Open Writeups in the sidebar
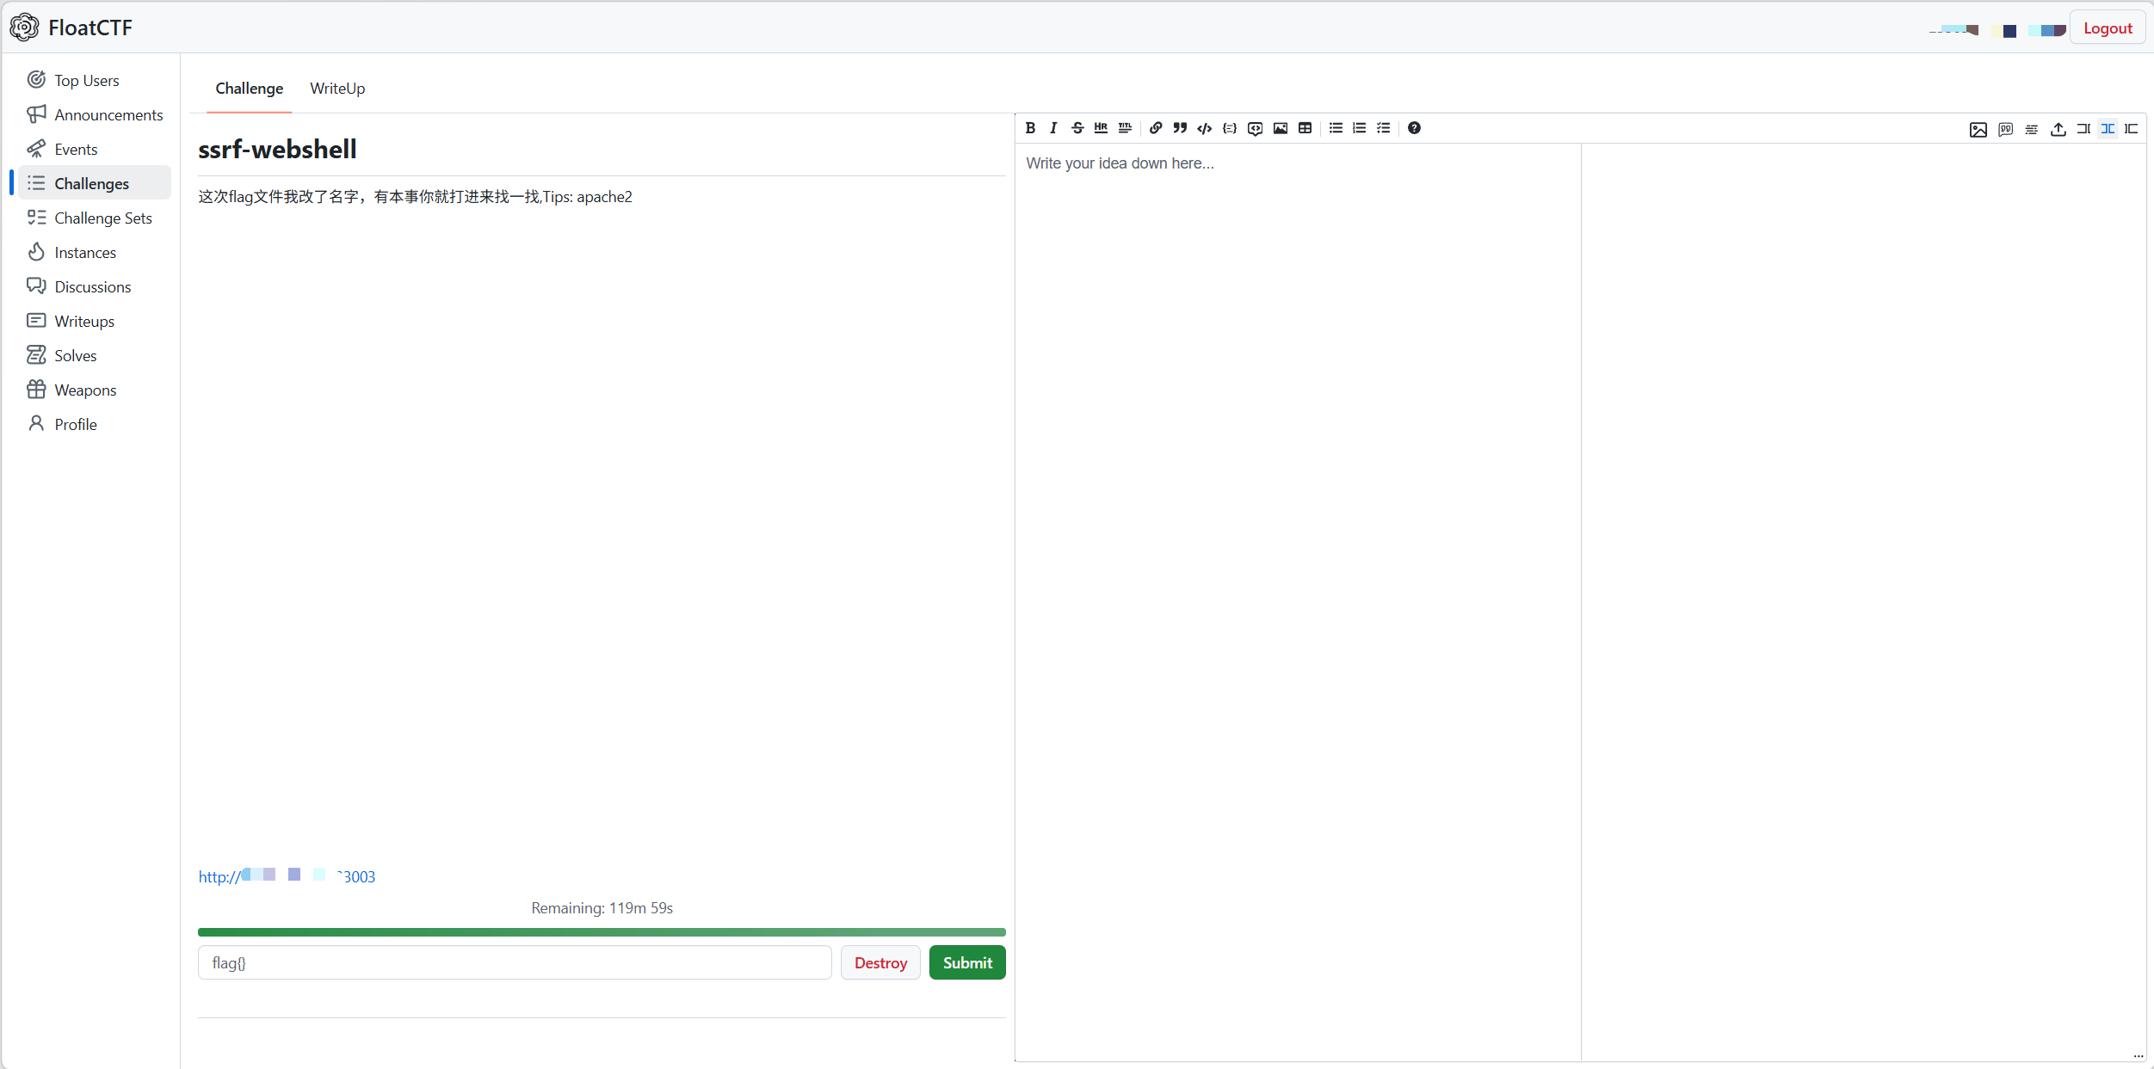 pyautogui.click(x=94, y=321)
